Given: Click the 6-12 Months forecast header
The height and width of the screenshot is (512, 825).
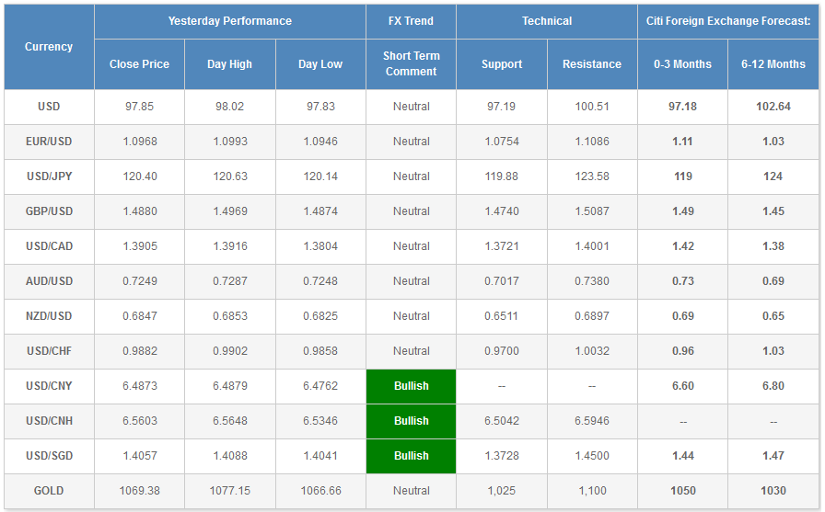Looking at the screenshot, I should [773, 64].
